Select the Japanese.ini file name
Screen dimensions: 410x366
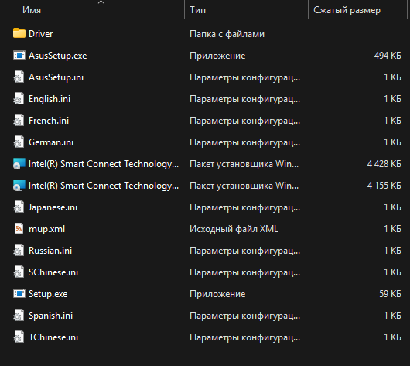(x=53, y=207)
